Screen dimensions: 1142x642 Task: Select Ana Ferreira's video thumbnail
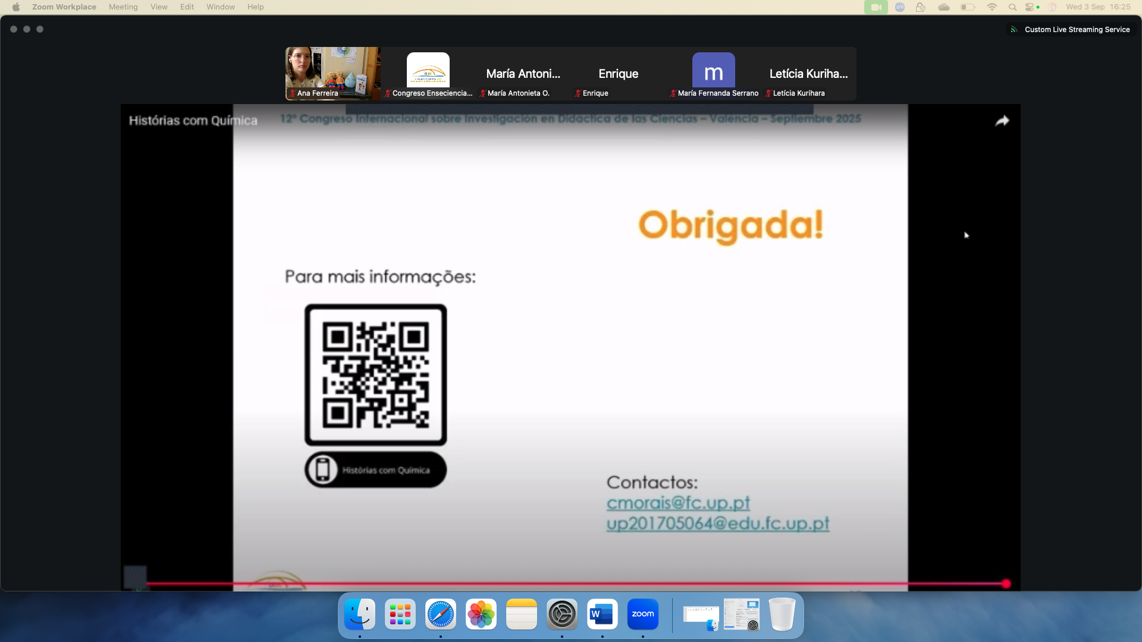332,73
